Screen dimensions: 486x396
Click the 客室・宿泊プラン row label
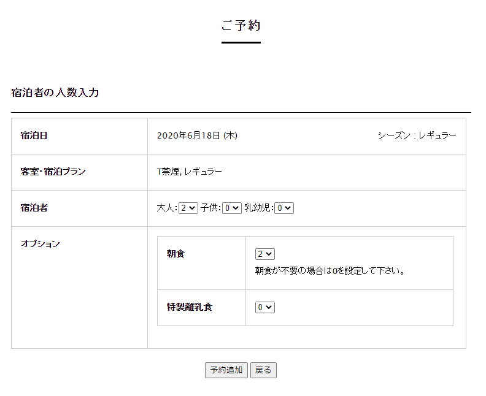pos(53,172)
